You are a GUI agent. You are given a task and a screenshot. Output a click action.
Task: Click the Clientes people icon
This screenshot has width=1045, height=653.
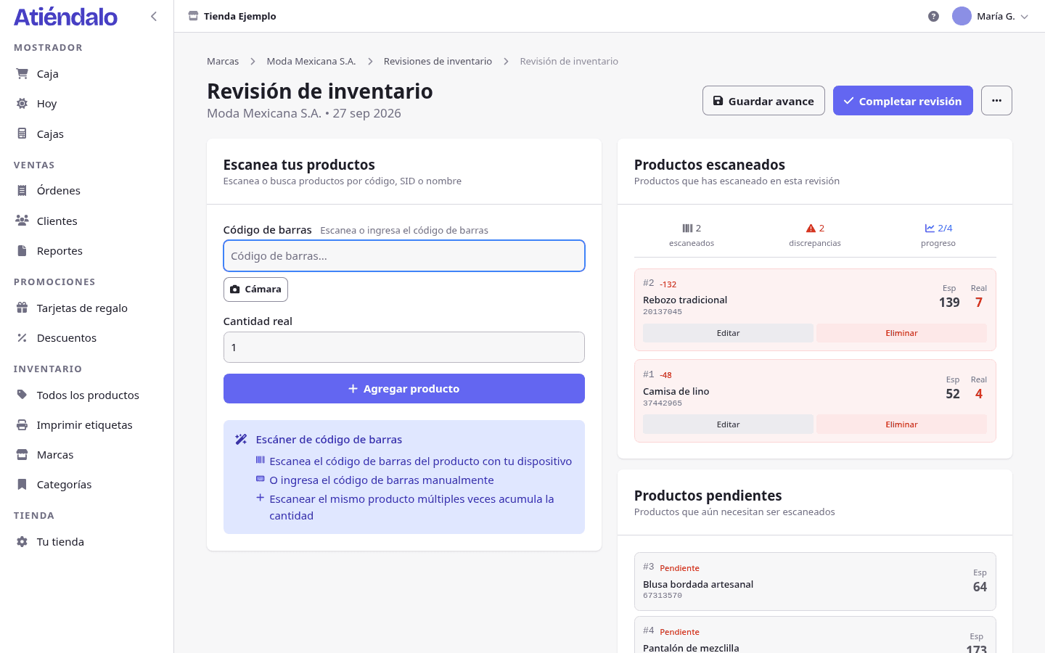[x=22, y=221]
